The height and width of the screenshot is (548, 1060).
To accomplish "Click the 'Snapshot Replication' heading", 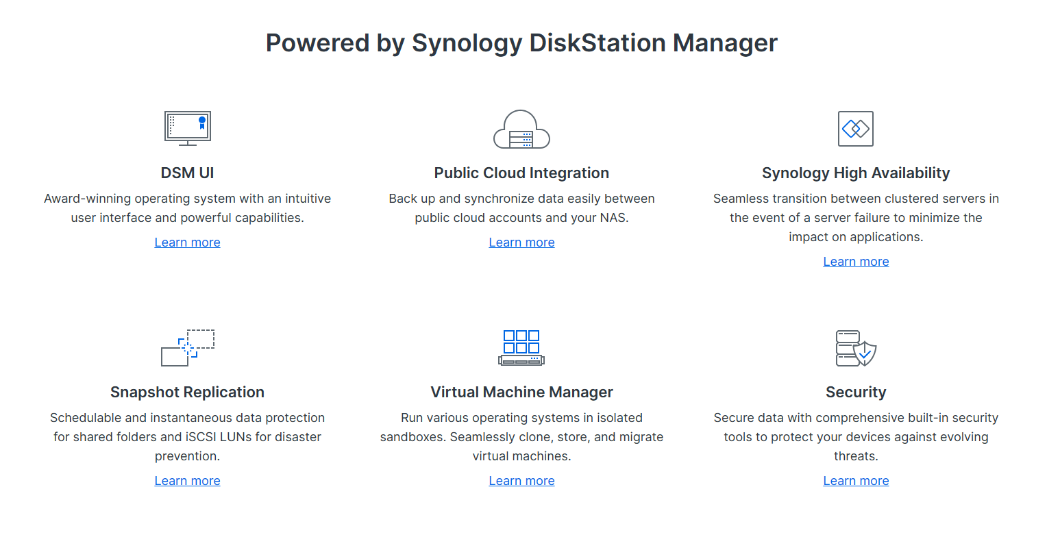I will [x=188, y=393].
